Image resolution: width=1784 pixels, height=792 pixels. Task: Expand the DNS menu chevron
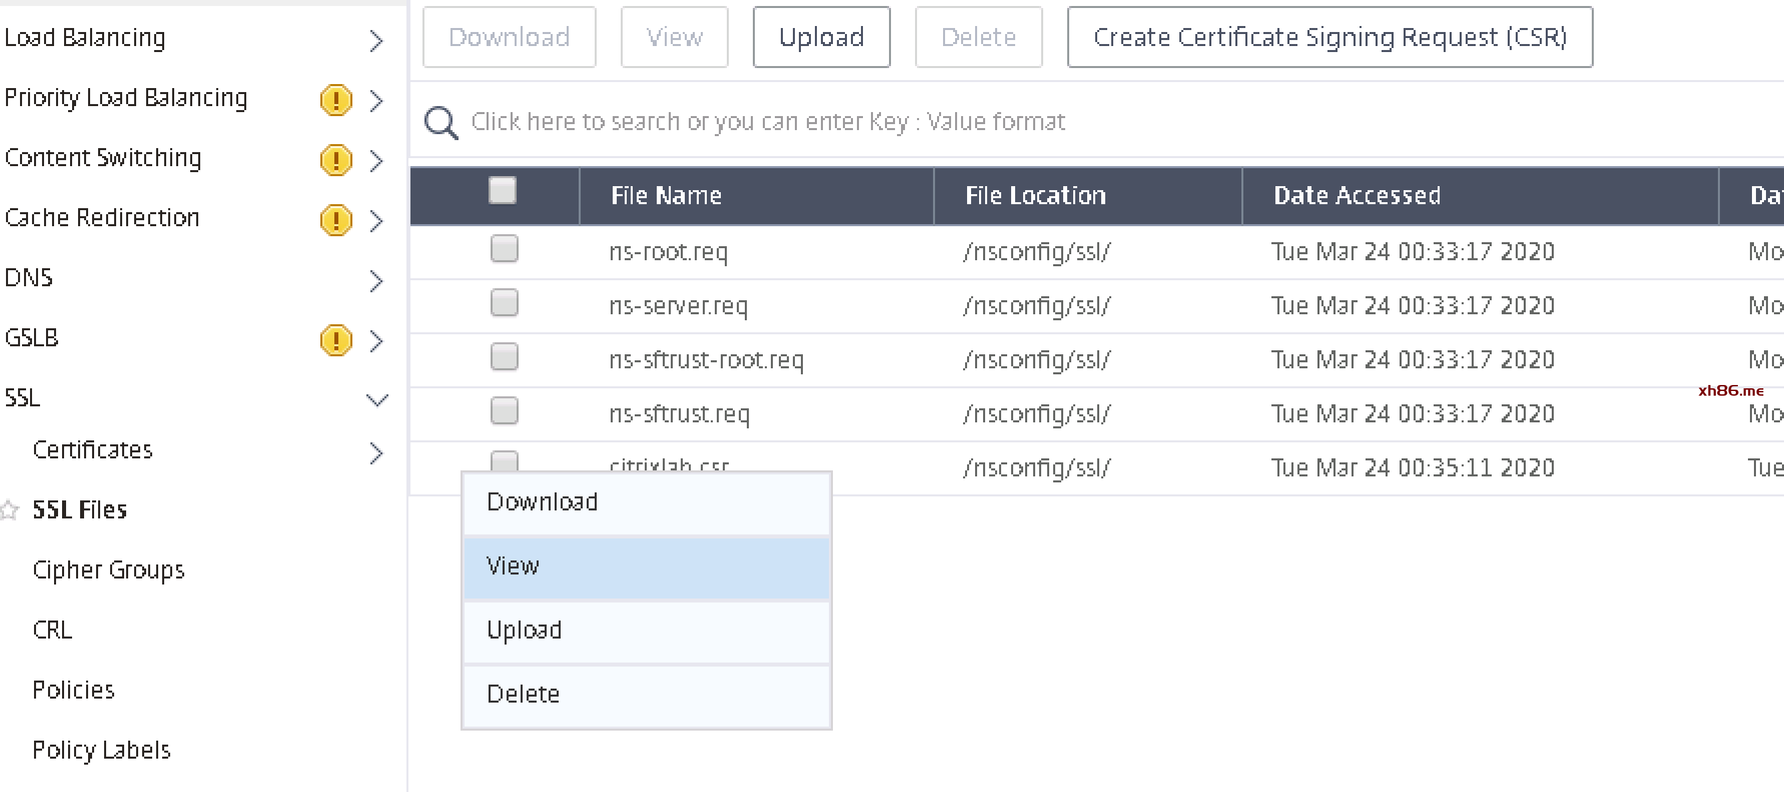coord(376,280)
